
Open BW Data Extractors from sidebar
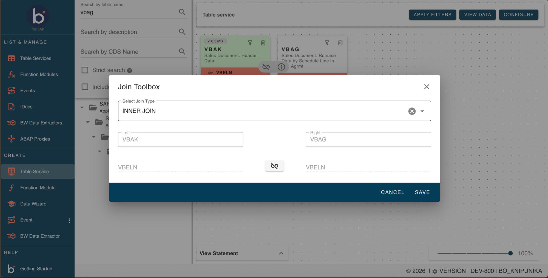(x=41, y=122)
